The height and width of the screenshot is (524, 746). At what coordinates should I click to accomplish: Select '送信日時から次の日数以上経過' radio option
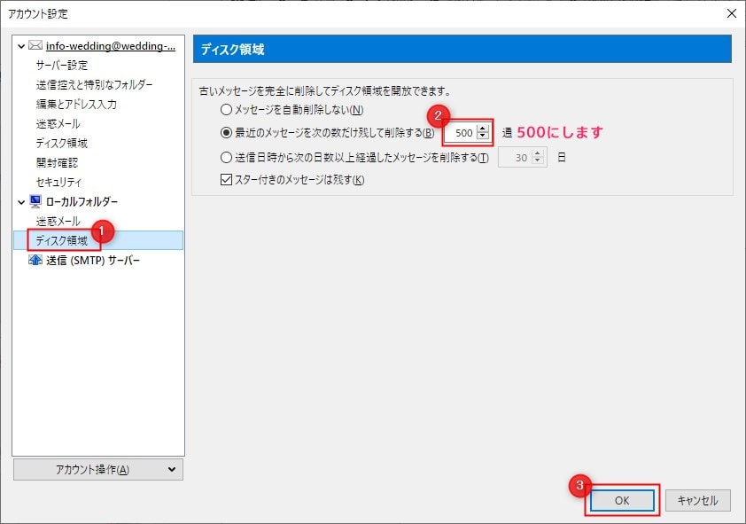coord(226,158)
